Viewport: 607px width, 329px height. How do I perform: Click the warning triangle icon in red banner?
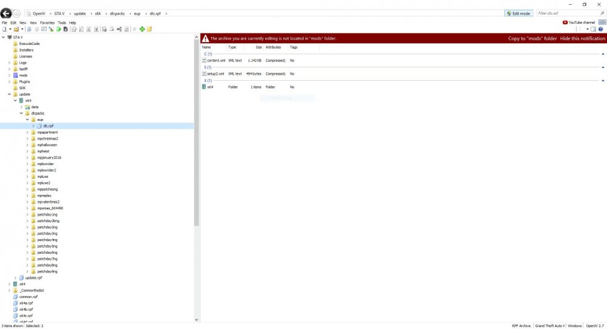click(205, 38)
